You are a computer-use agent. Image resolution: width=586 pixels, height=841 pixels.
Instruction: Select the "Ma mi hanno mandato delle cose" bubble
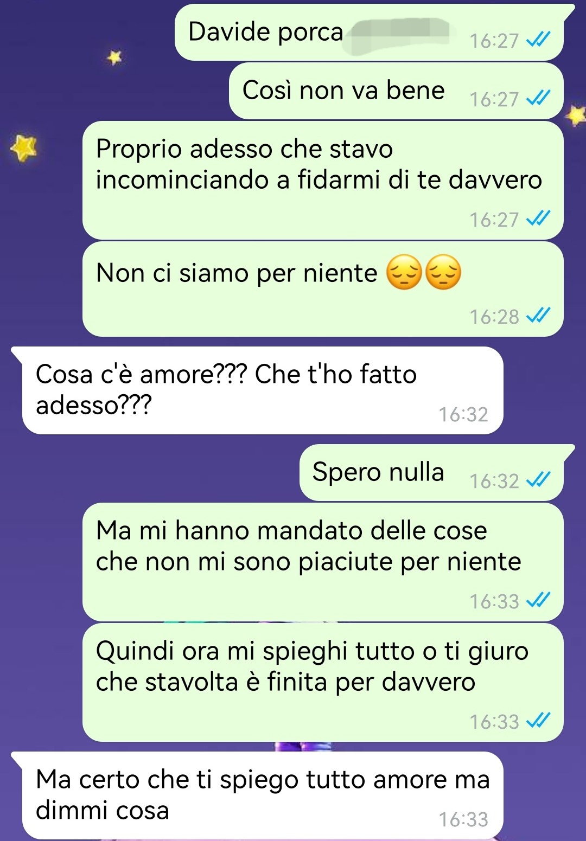(323, 562)
